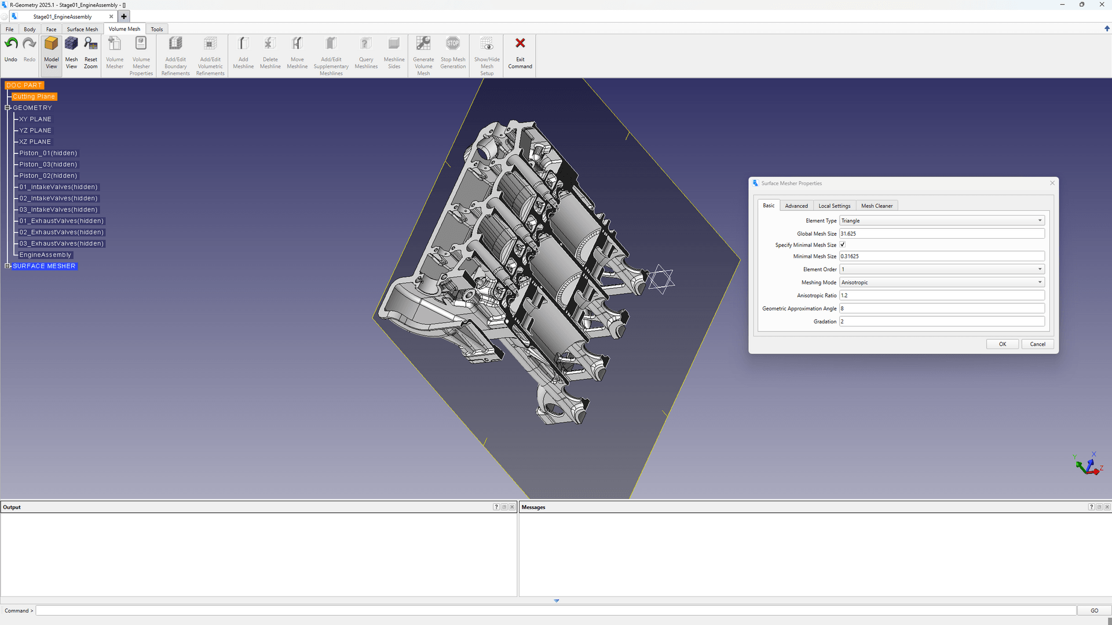This screenshot has width=1112, height=625.
Task: Switch to the Advanced tab
Action: [797, 205]
